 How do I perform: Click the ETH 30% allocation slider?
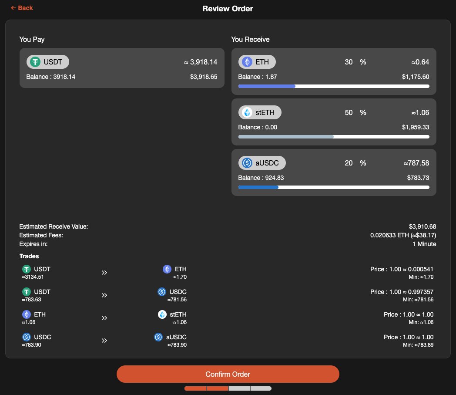tap(334, 86)
